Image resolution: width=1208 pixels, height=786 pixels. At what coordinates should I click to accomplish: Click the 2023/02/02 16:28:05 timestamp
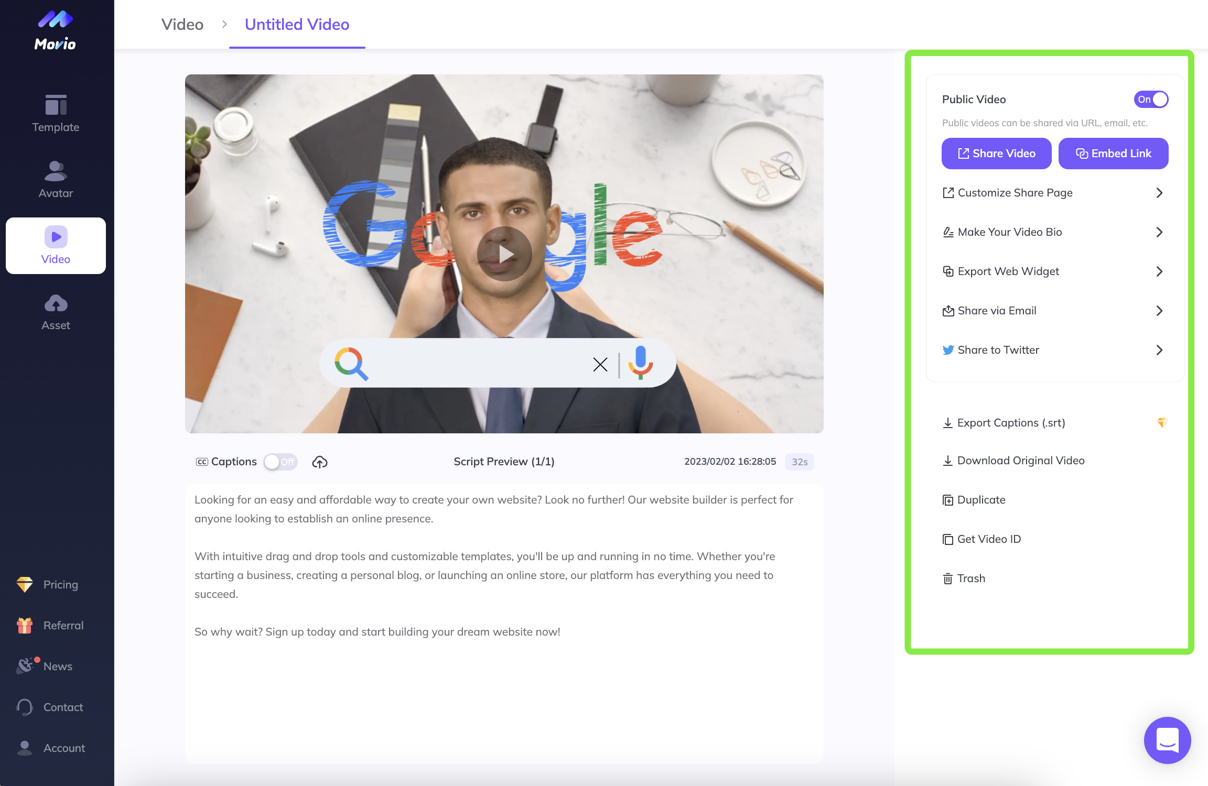(730, 462)
